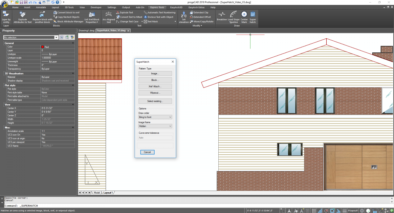The width and height of the screenshot is (394, 213).
Task: Open the Draw order dropdown
Action: 155,117
